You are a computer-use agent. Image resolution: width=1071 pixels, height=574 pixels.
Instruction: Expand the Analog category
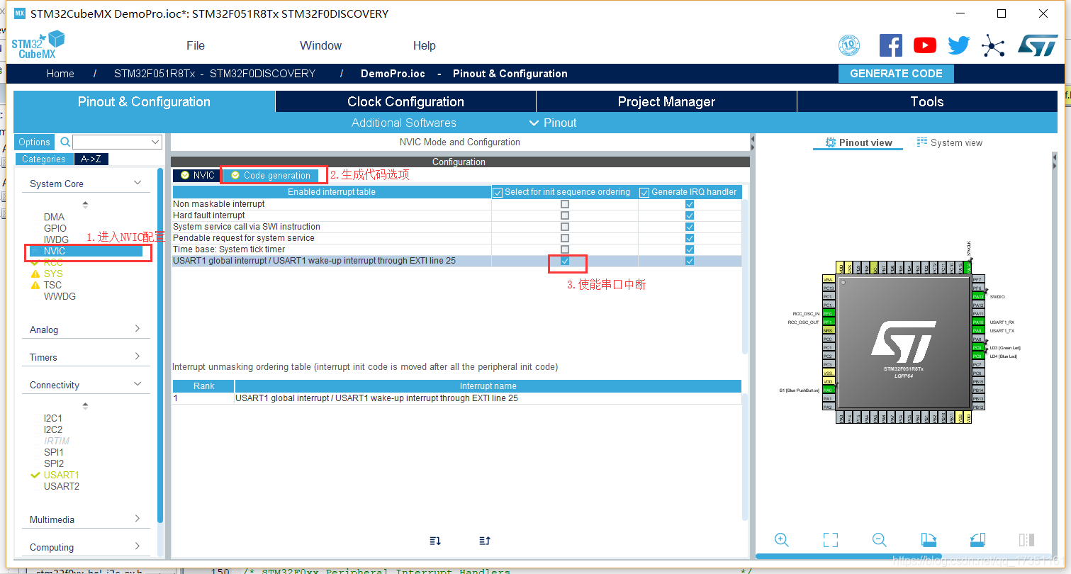138,329
